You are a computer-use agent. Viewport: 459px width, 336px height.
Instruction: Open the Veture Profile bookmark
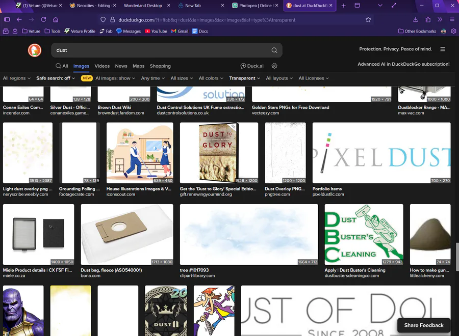(x=80, y=31)
